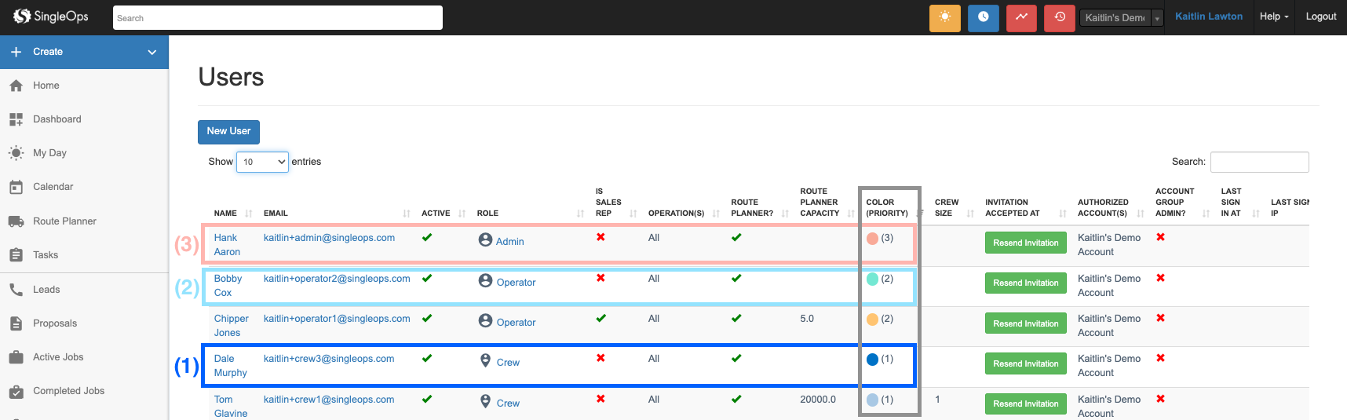Open the Show entries count dropdown
The image size is (1347, 420).
click(x=262, y=162)
